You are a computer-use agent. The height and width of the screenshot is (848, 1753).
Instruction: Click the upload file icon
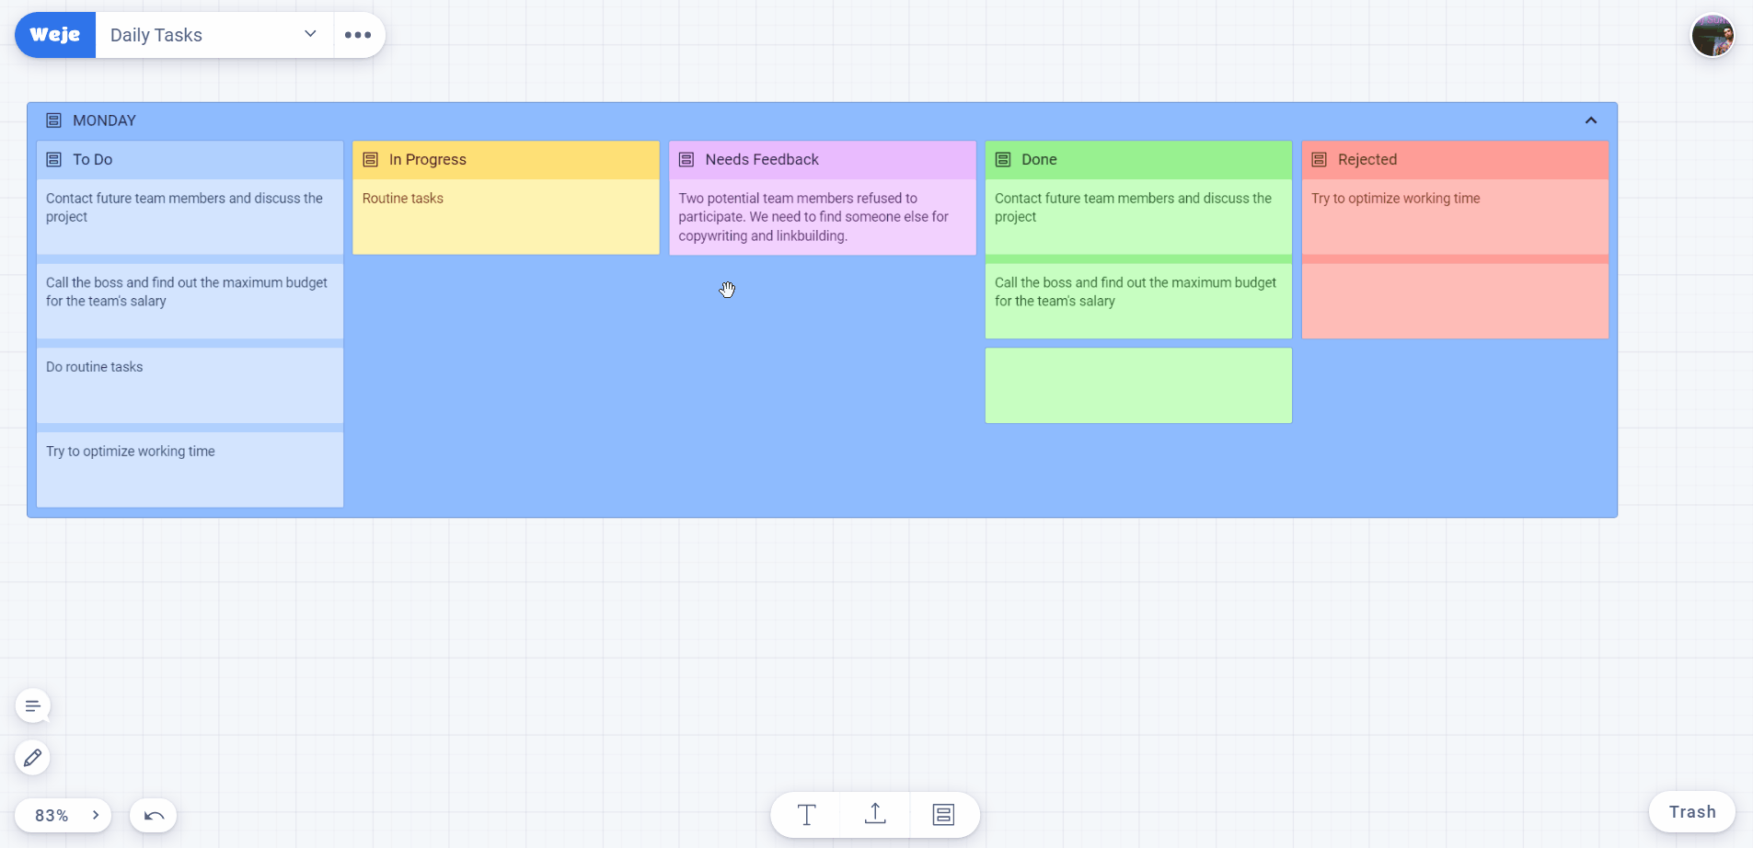[875, 814]
